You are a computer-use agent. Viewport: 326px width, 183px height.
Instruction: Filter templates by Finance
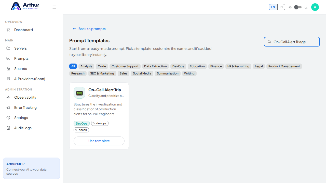216,66
